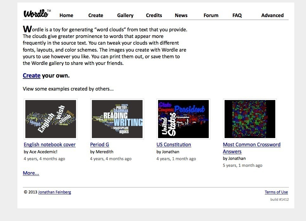Screen dimensions: 306x221
Task: Open the Gallery nav item
Action: click(x=125, y=16)
